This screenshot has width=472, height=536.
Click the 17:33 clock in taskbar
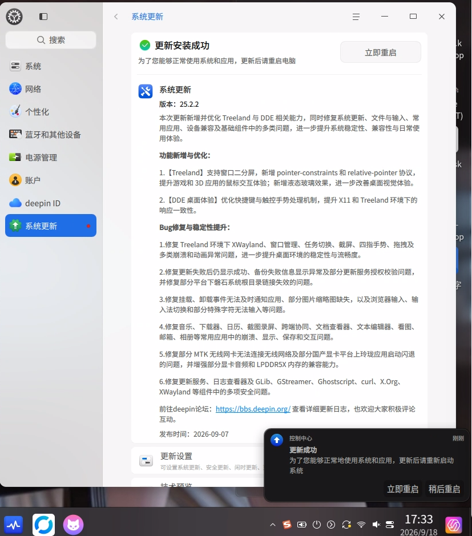pyautogui.click(x=419, y=519)
